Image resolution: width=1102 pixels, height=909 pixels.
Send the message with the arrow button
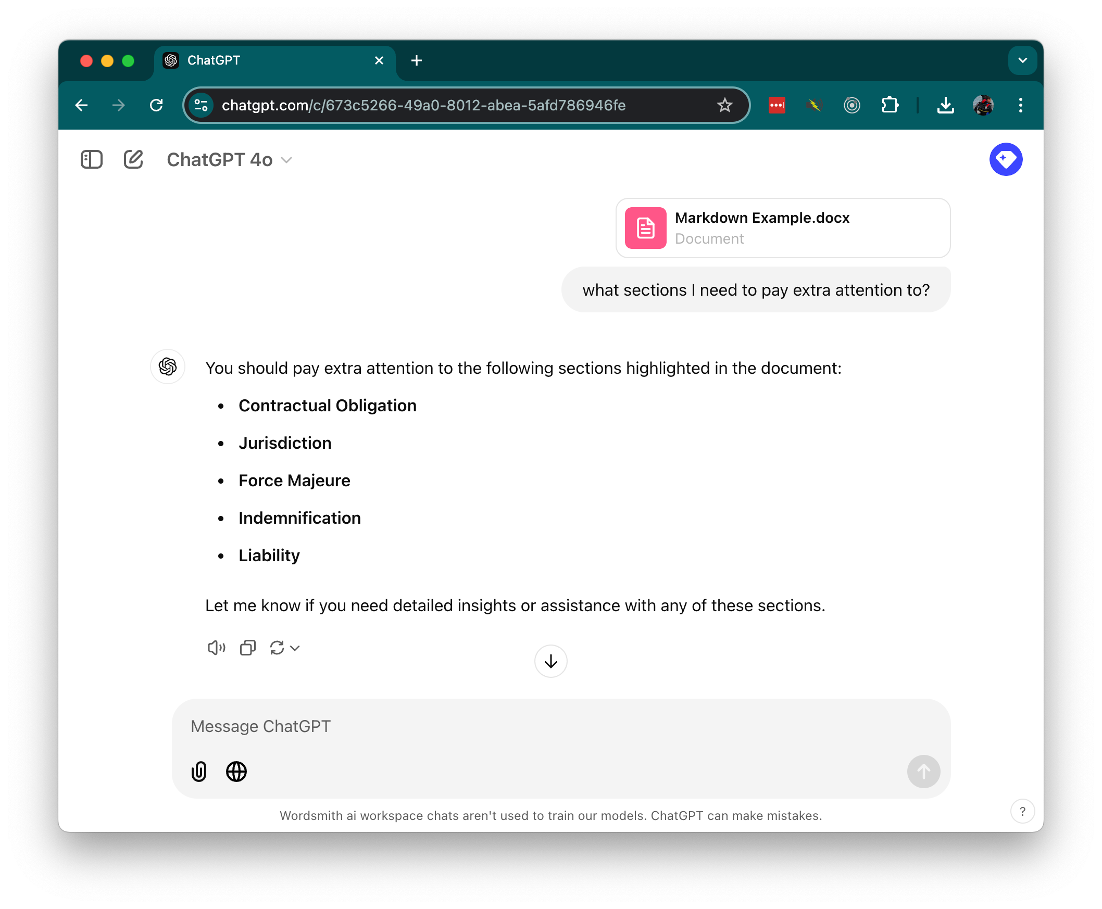tap(923, 771)
